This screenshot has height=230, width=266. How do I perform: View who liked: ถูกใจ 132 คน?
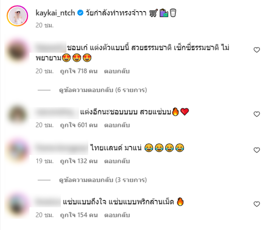79,161
